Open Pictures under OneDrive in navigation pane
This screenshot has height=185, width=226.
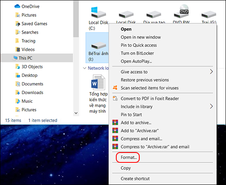pyautogui.click(x=29, y=15)
